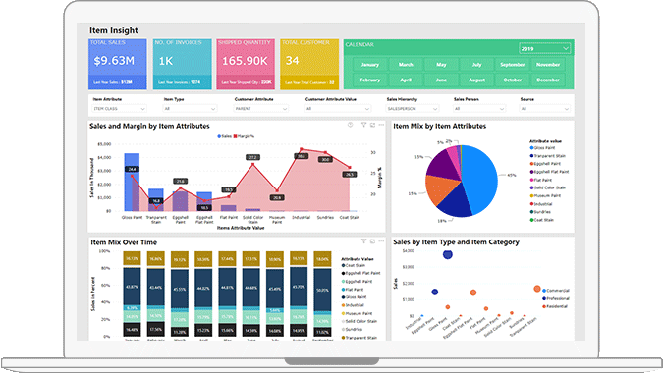Screen dimensions: 663x373
Task: Click the Total Sales $9.63M card
Action: tap(118, 64)
